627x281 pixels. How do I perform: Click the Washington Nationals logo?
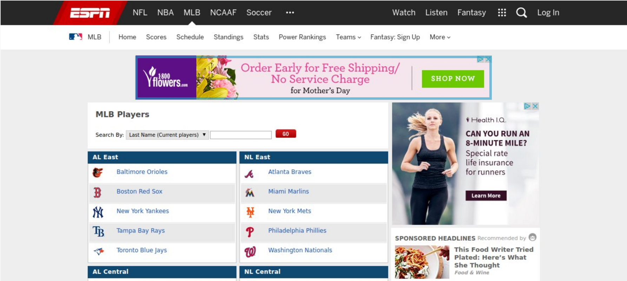coord(250,251)
